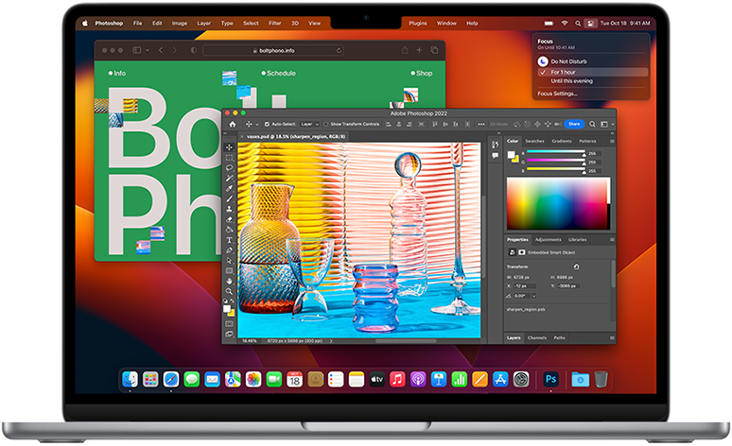Select the Rectangle shape tool
Screen dimensions: 732x446
229,270
